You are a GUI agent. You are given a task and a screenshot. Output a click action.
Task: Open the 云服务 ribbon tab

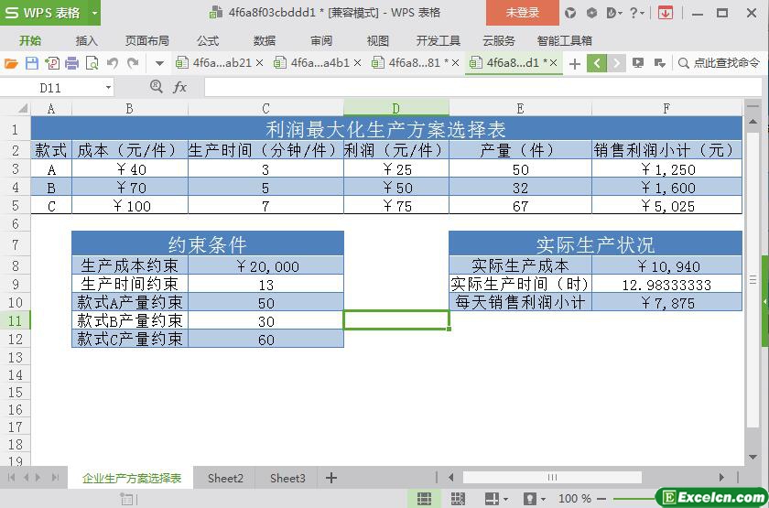point(499,40)
